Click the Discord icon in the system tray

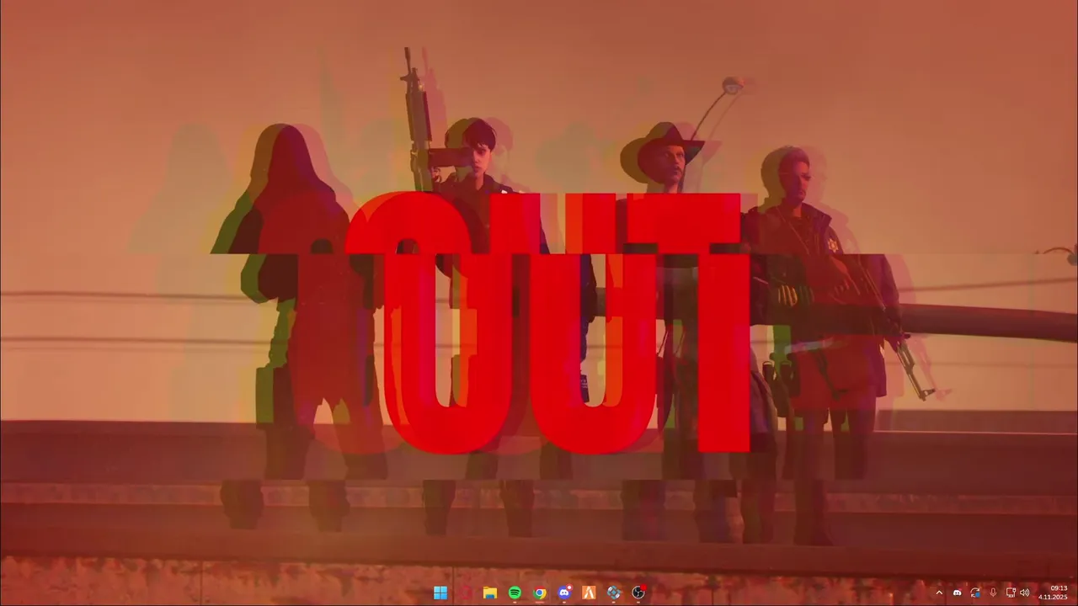[x=957, y=593]
